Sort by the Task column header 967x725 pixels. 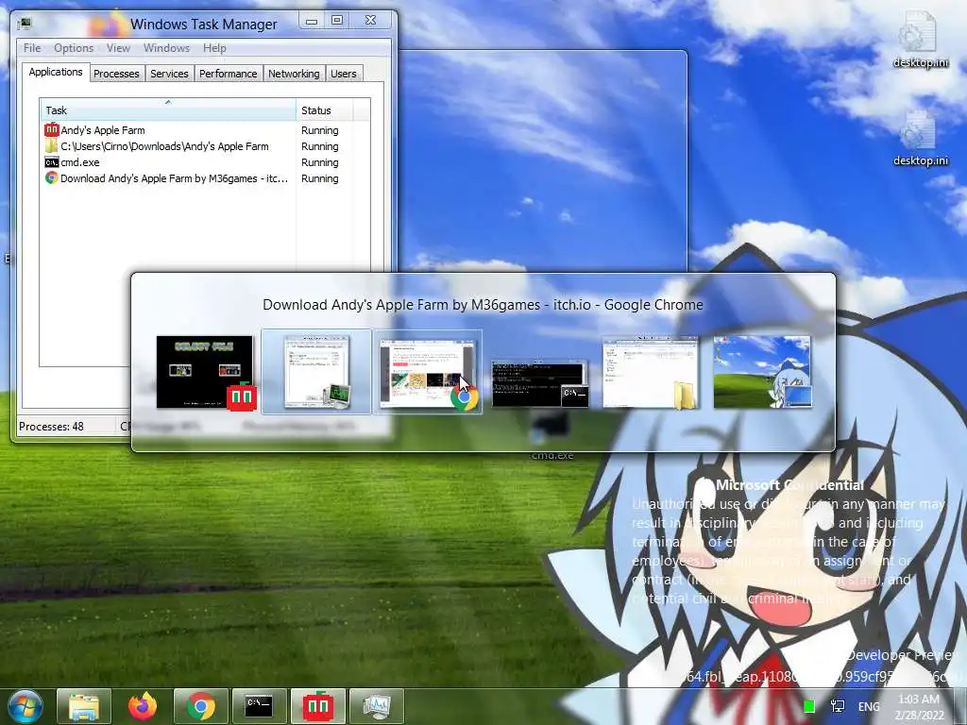168,110
